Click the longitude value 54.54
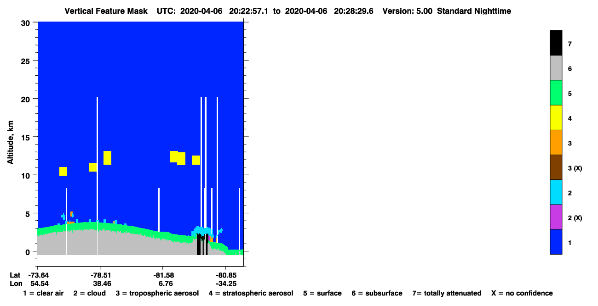This screenshot has width=598, height=306. click(x=39, y=284)
